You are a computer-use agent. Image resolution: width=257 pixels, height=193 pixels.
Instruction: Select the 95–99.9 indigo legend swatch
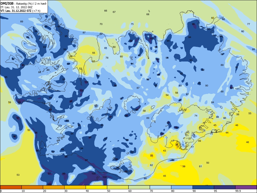(x=225, y=187)
